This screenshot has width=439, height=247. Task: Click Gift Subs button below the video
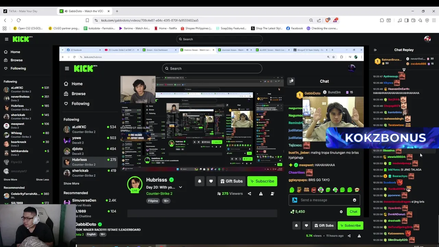pyautogui.click(x=324, y=225)
